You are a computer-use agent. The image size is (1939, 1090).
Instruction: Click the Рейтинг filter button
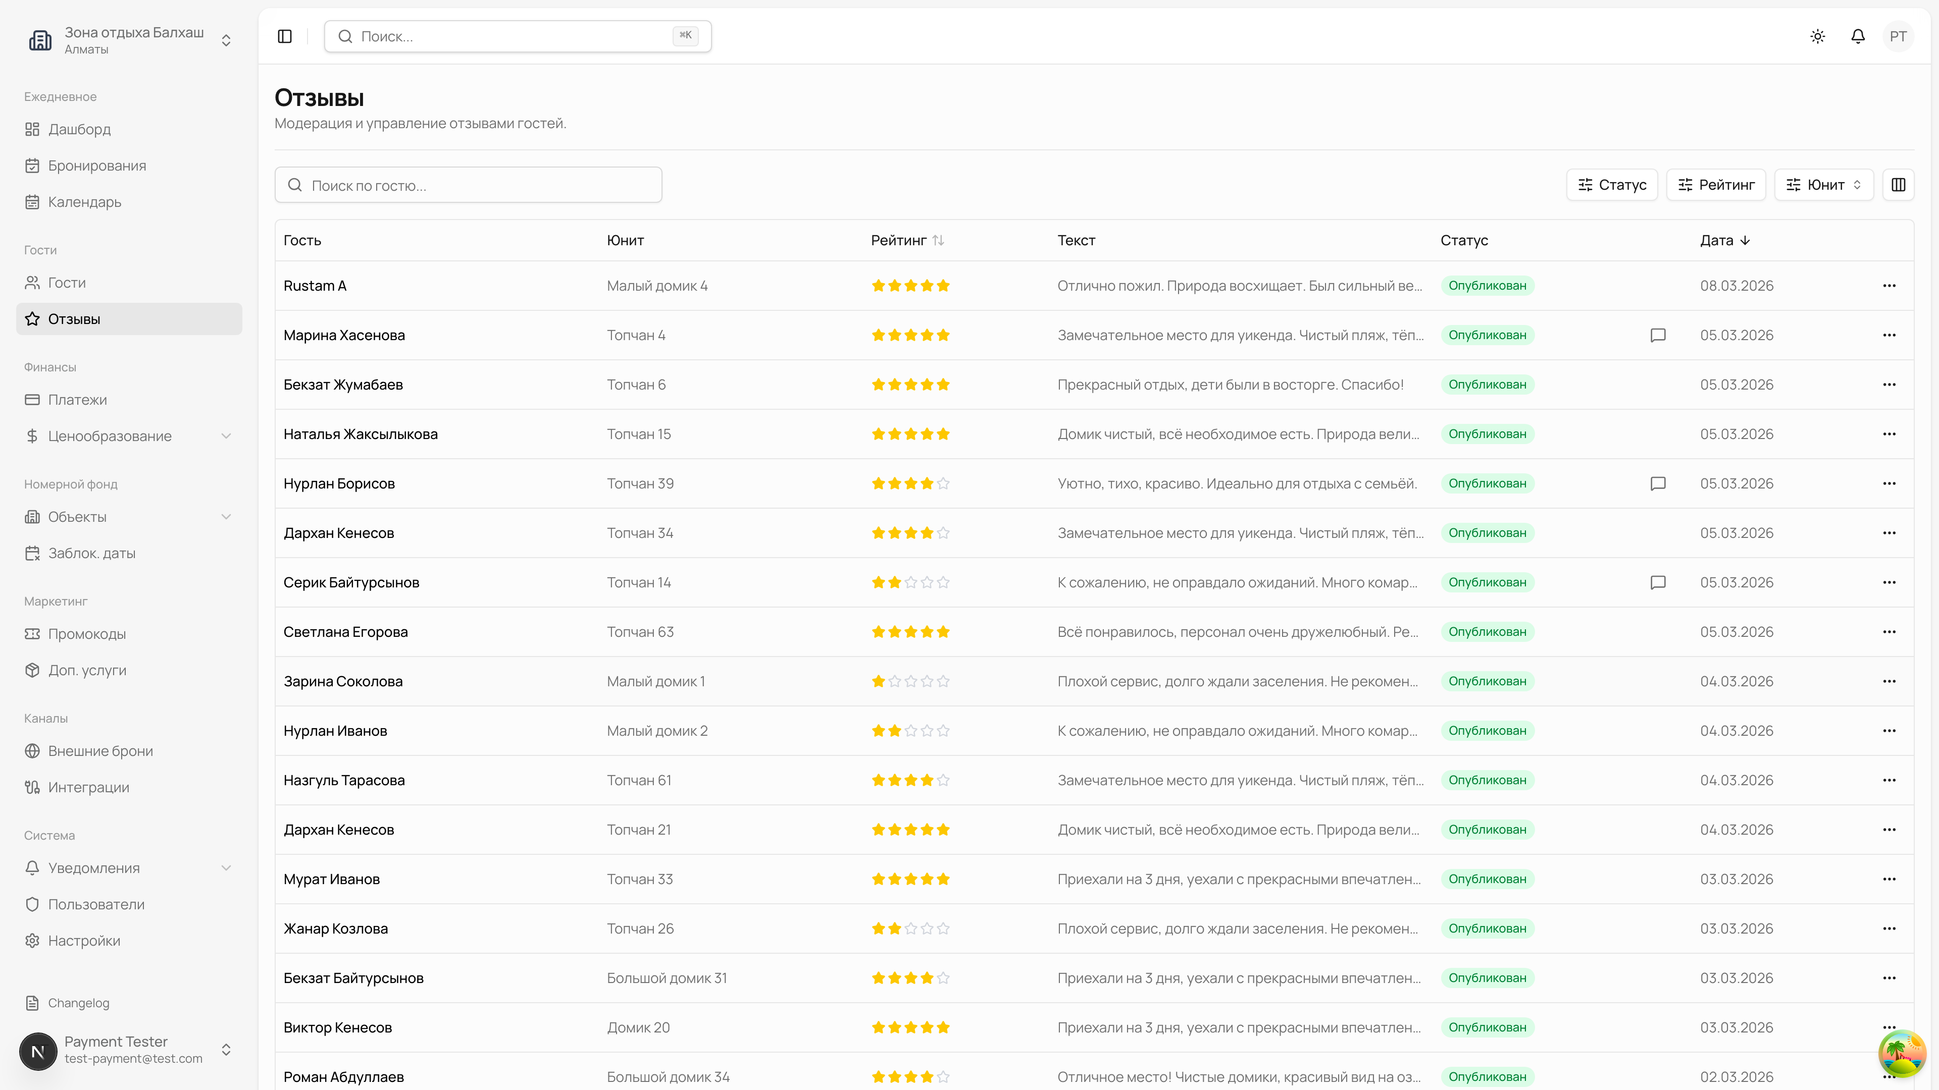[x=1715, y=184]
